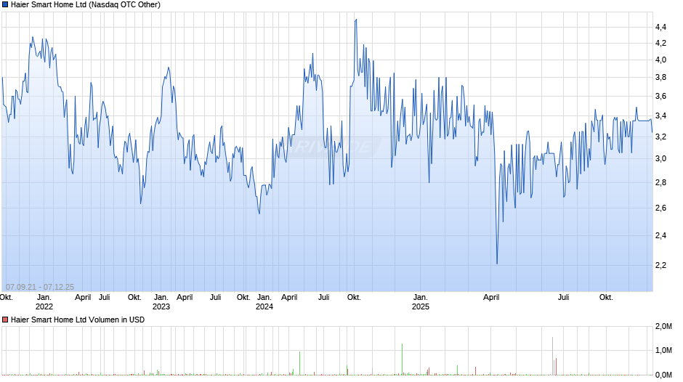Click the 3,2 price axis label
683x382 pixels.
click(x=660, y=137)
